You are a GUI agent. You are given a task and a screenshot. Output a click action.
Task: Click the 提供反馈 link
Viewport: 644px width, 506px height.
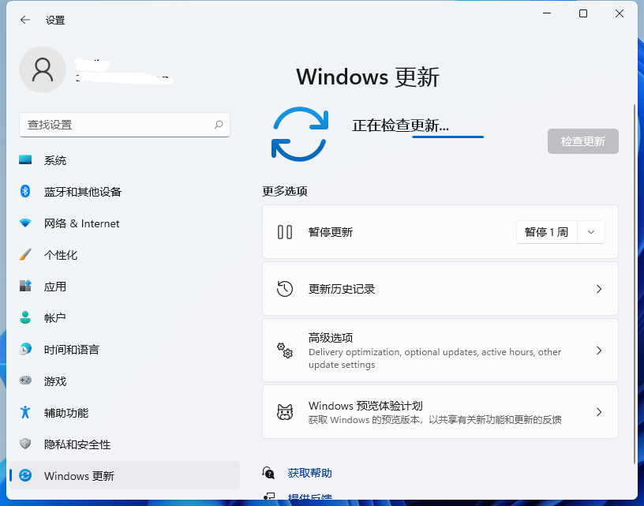[309, 498]
